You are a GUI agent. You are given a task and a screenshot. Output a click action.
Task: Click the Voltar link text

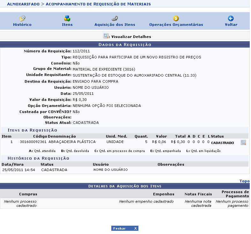231,25
